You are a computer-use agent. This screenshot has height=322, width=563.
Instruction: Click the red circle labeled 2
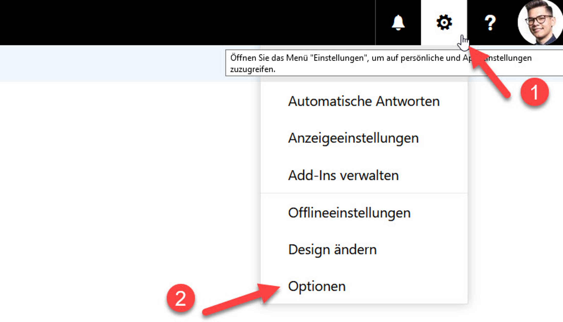point(180,298)
